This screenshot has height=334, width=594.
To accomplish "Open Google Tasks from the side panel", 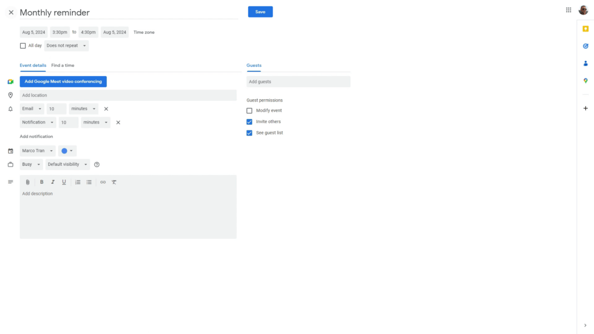I will click(586, 46).
